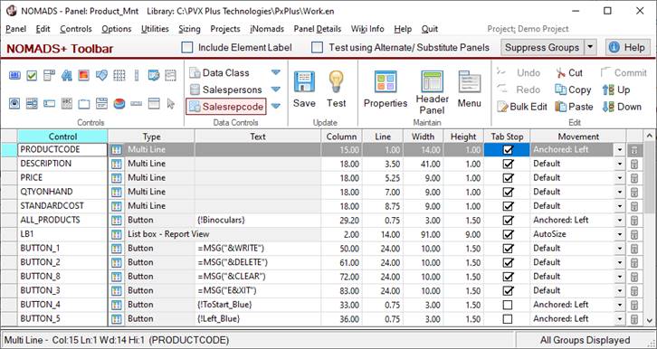Image resolution: width=657 pixels, height=349 pixels.
Task: Select the pie chart control tool
Action: pos(119,103)
